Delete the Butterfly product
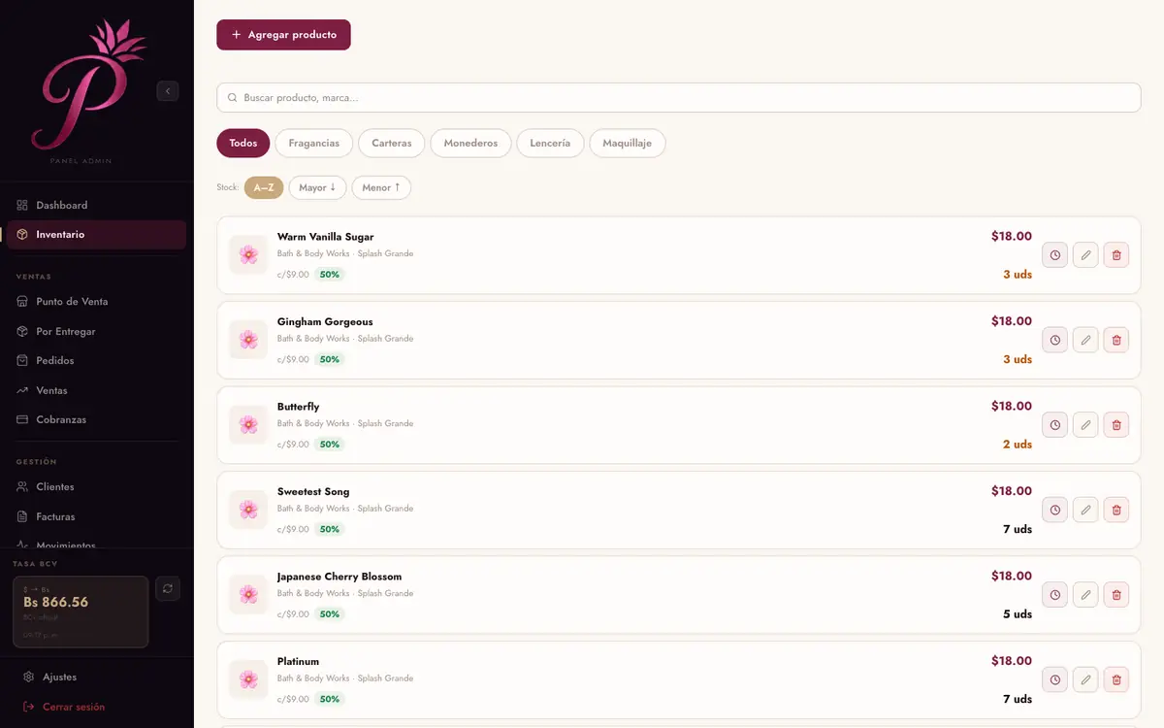Screen dimensions: 1164x728 [1116, 425]
